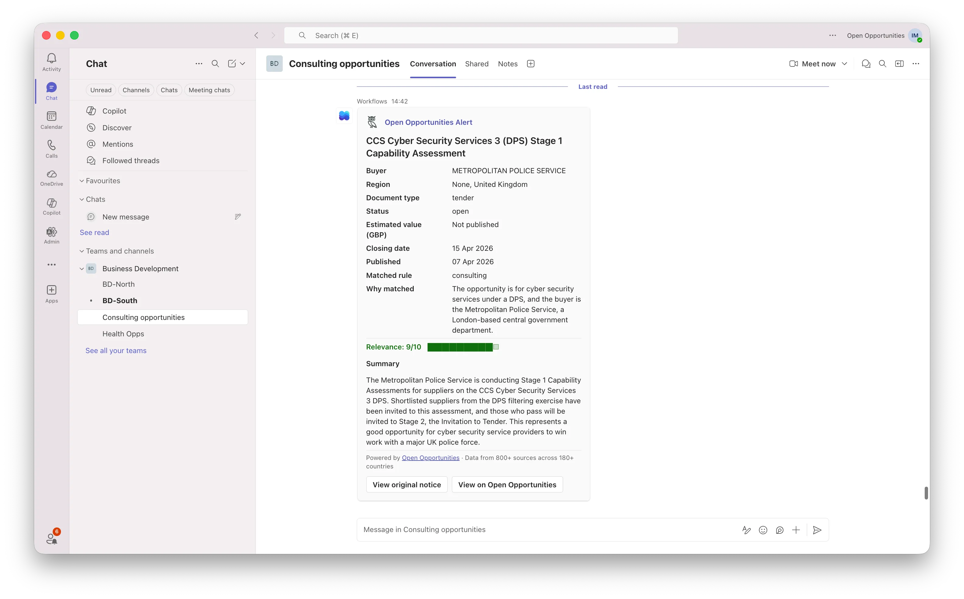The width and height of the screenshot is (964, 599).
Task: Open Chat pane more options ellipsis
Action: (199, 64)
